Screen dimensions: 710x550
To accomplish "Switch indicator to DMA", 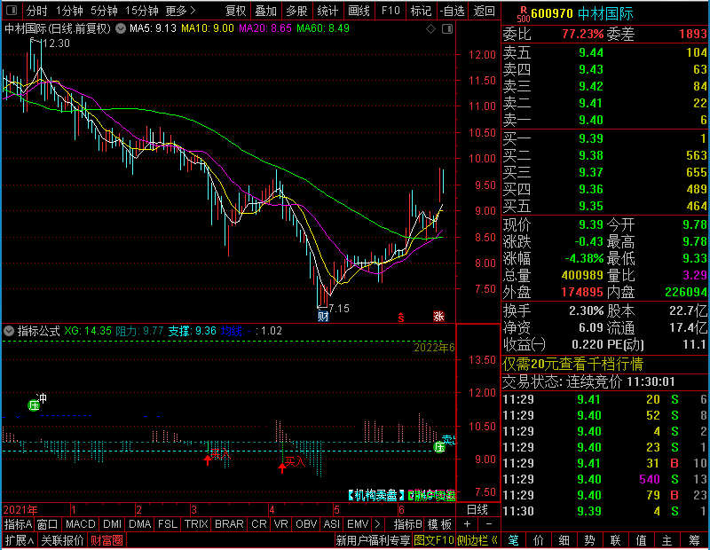I will [139, 524].
